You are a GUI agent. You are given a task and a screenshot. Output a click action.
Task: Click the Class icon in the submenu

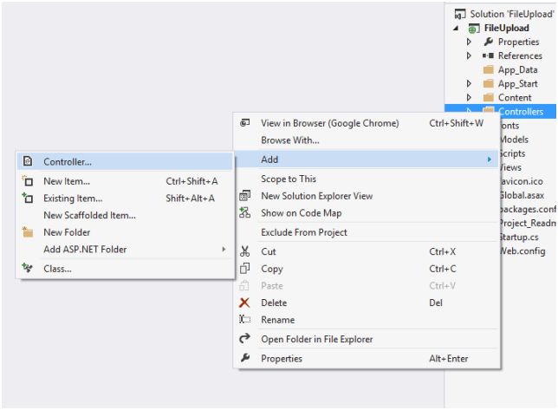point(27,269)
